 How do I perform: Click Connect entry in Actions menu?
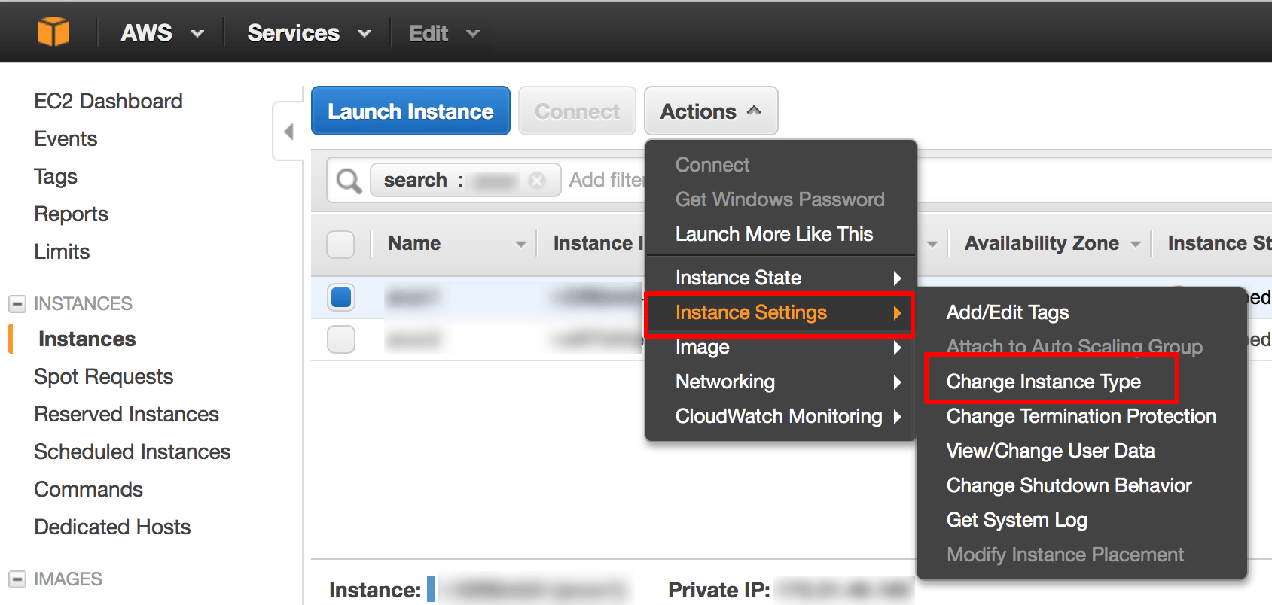coord(712,165)
